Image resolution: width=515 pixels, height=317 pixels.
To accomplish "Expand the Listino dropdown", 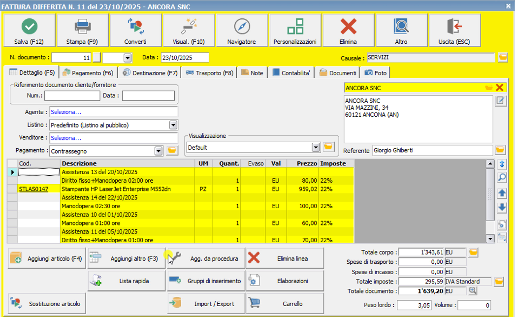I will click(x=173, y=125).
